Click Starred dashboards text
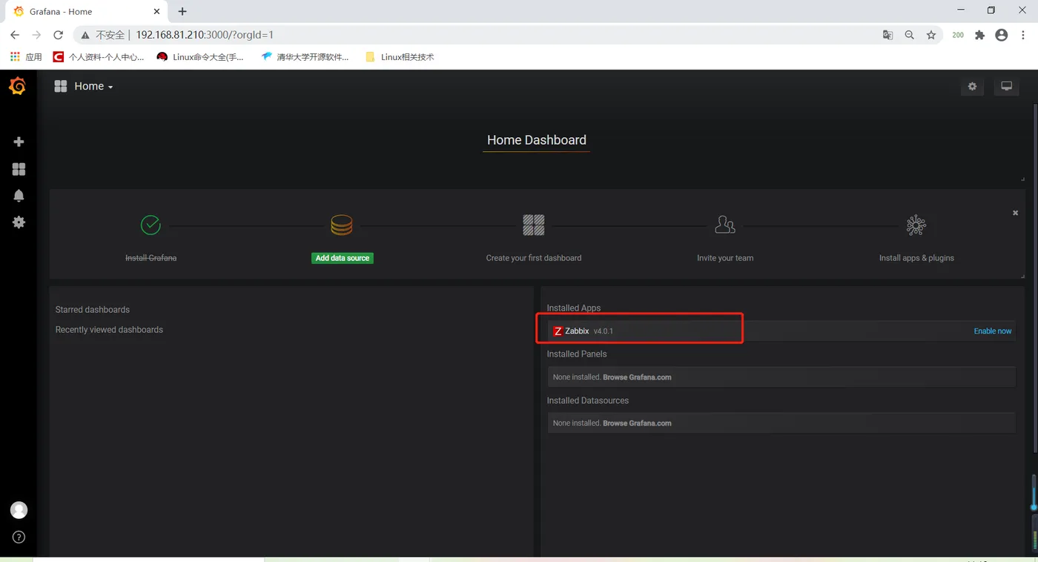 tap(93, 310)
